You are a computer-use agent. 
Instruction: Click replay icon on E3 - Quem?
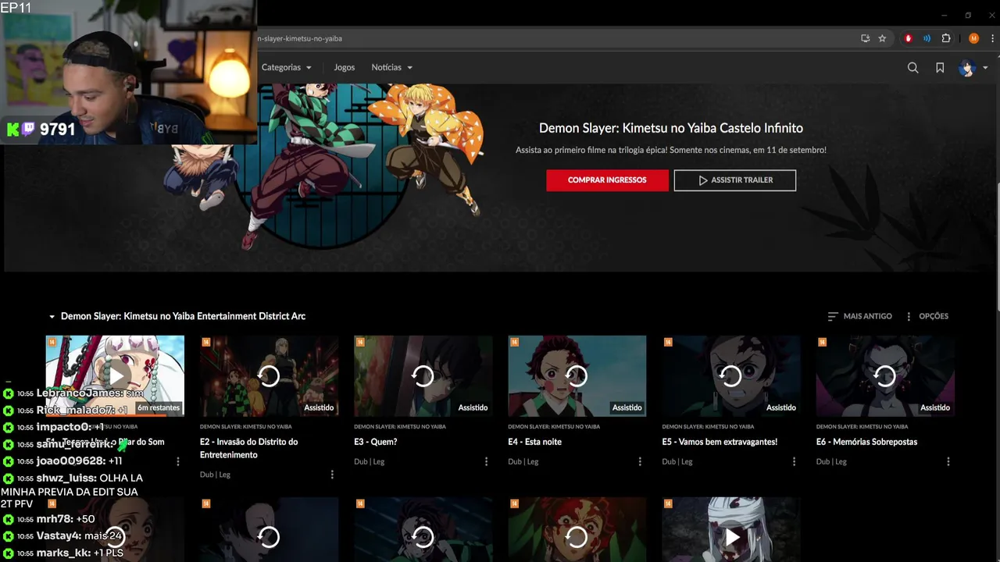pyautogui.click(x=423, y=376)
